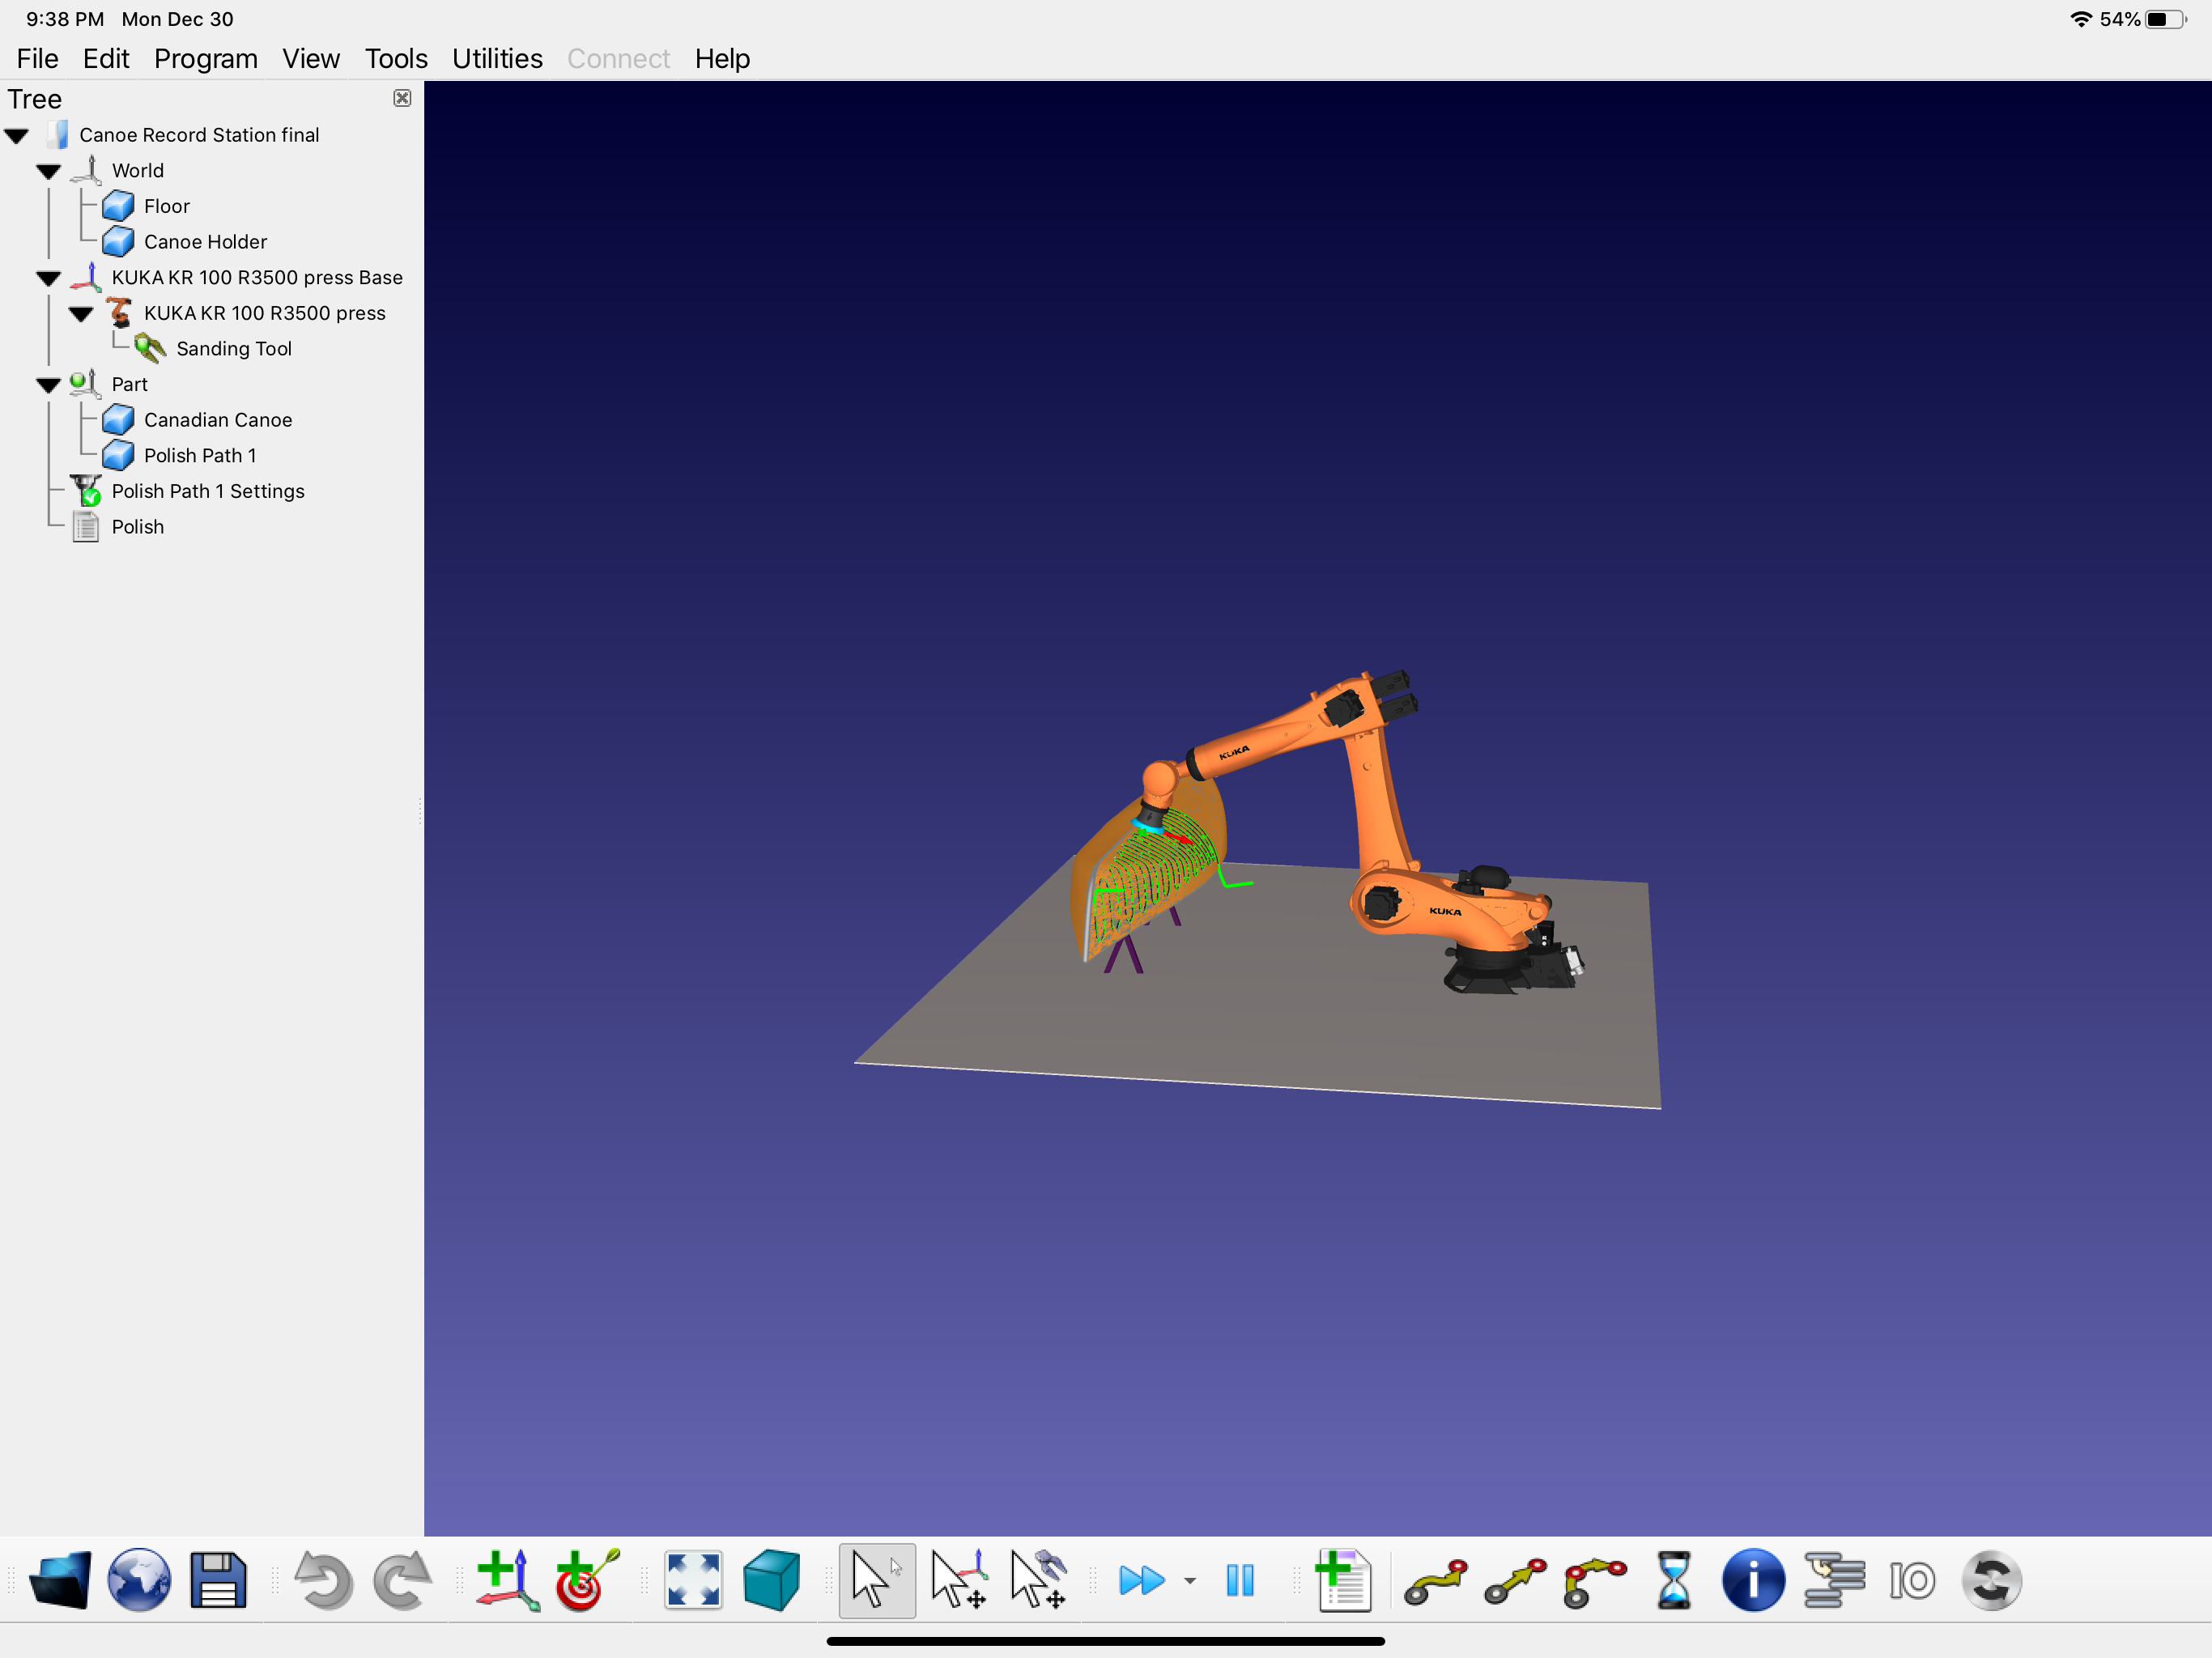Image resolution: width=2212 pixels, height=1658 pixels.
Task: Collapse the Part reference frame
Action: point(49,386)
